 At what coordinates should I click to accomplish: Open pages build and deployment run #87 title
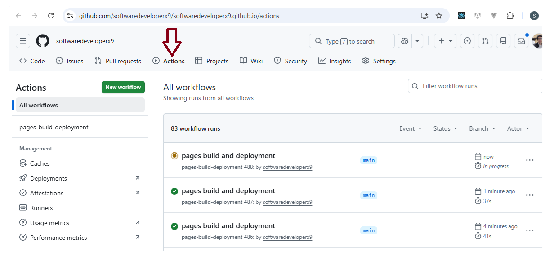point(228,191)
